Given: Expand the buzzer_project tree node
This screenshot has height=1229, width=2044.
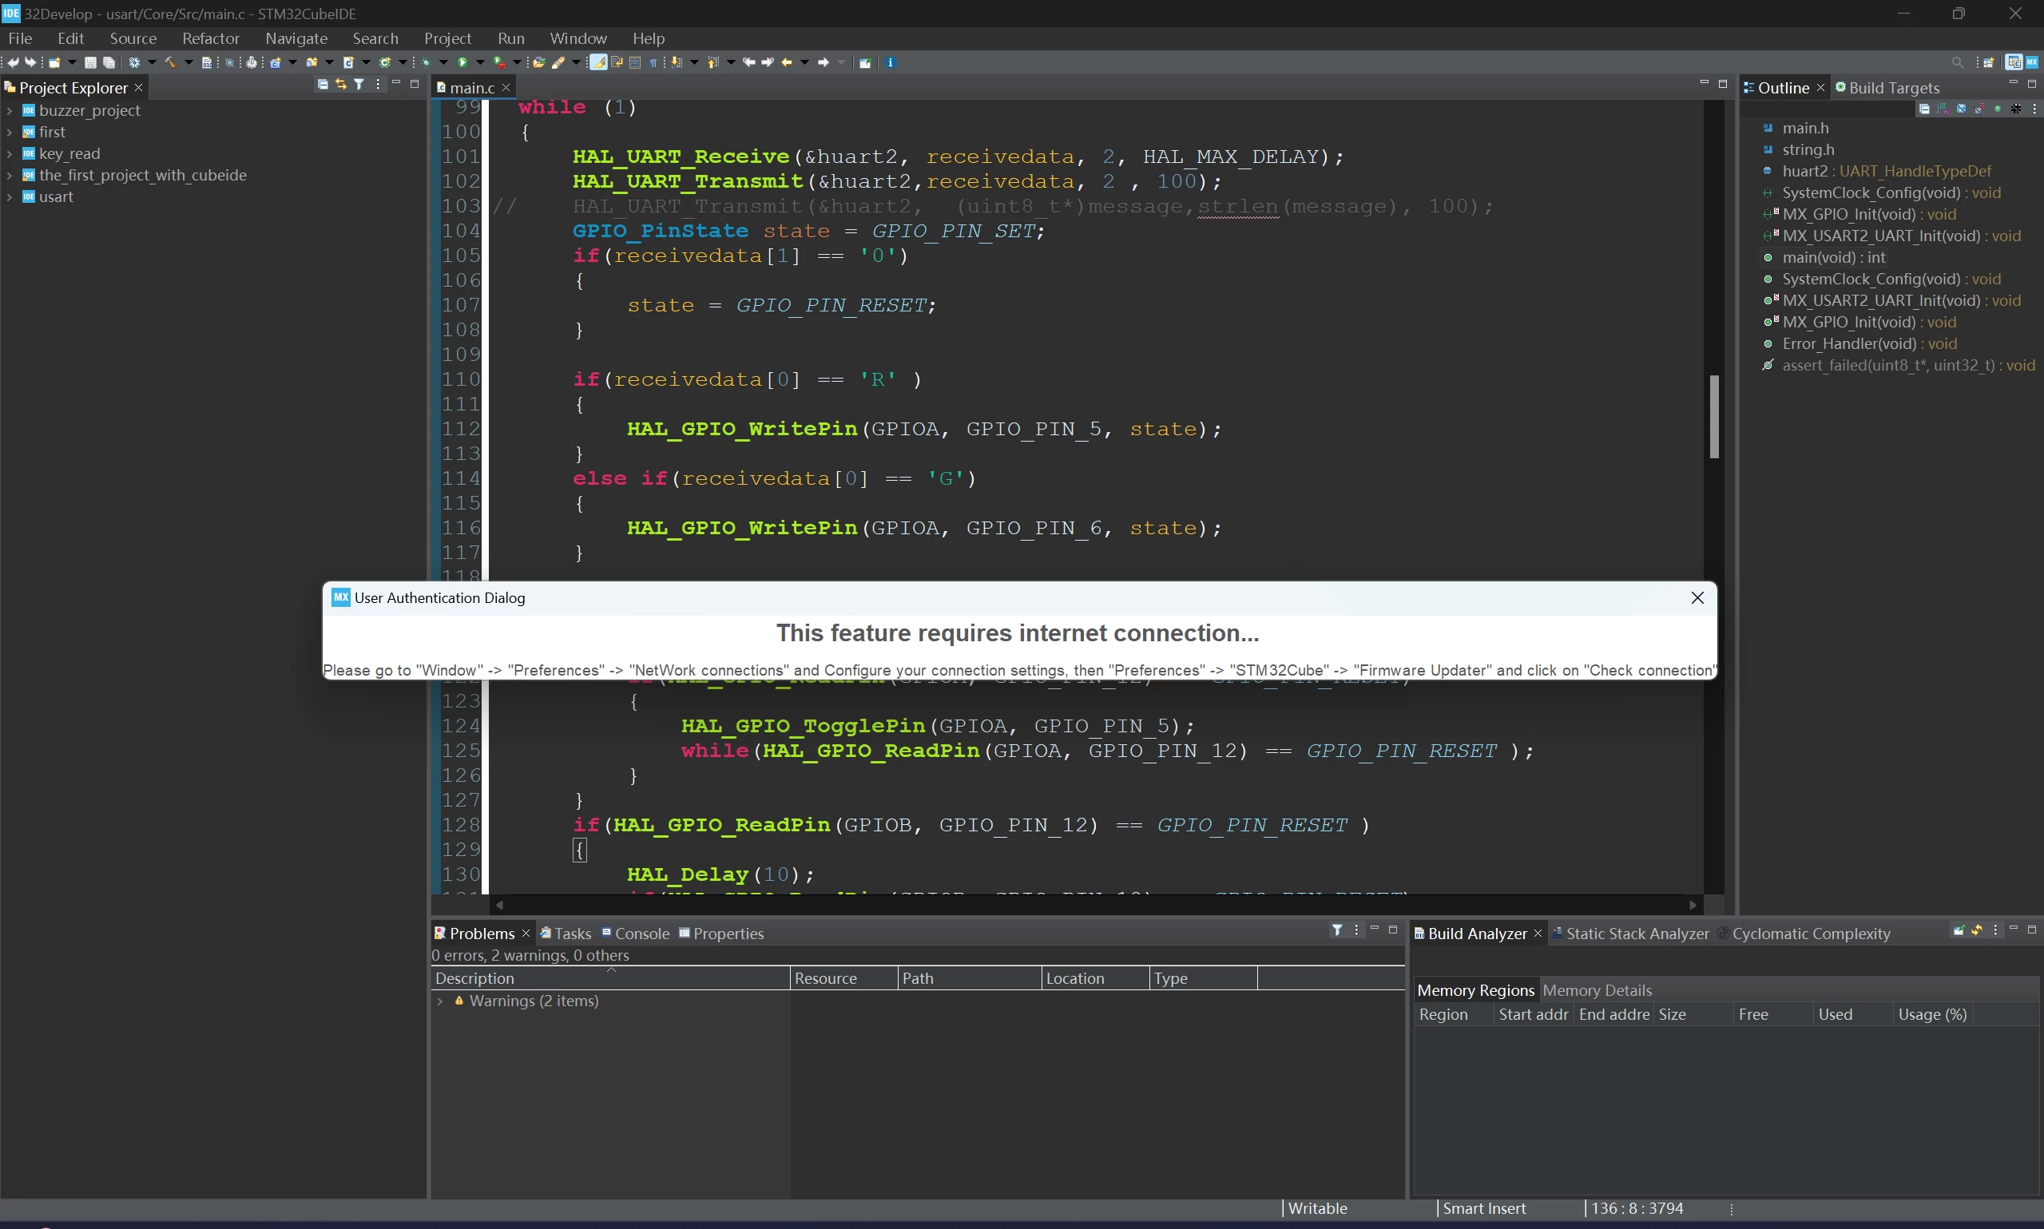Looking at the screenshot, I should point(9,110).
